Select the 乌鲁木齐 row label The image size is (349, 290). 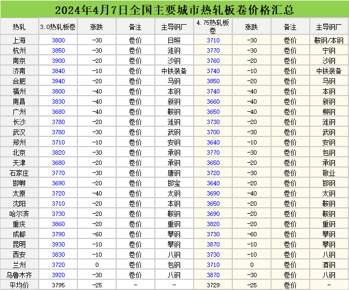(x=19, y=275)
